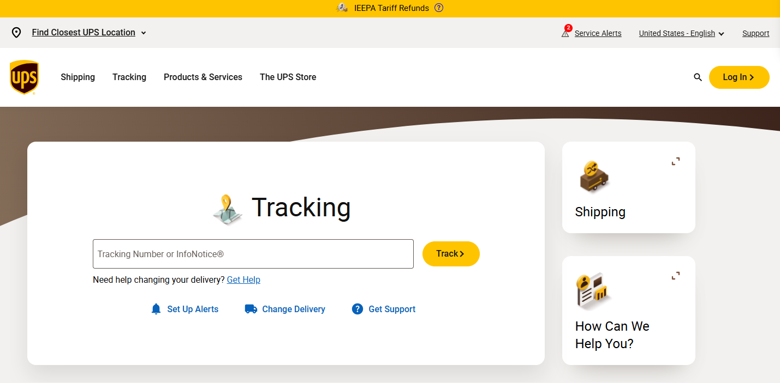Click the Set Up Alerts bell icon
780x383 pixels.
[156, 309]
